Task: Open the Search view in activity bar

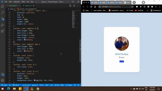Action: (x=3, y=12)
